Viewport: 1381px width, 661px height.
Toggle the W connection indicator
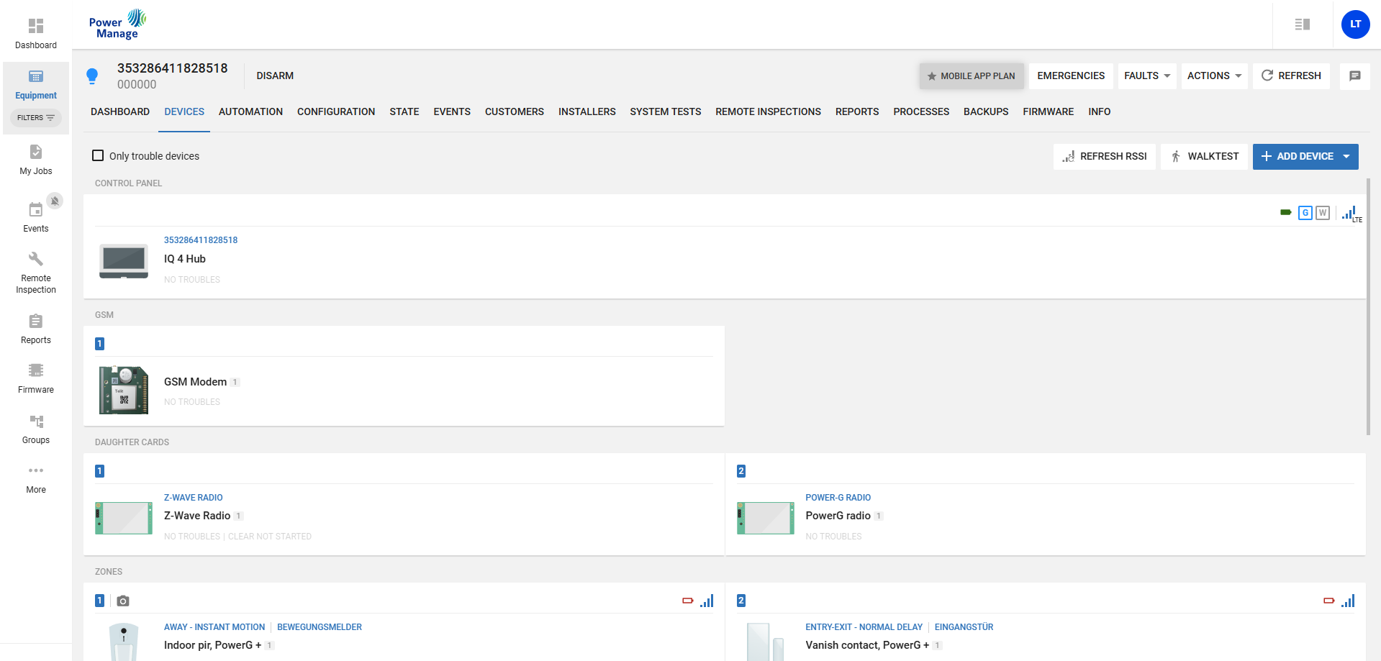tap(1322, 213)
